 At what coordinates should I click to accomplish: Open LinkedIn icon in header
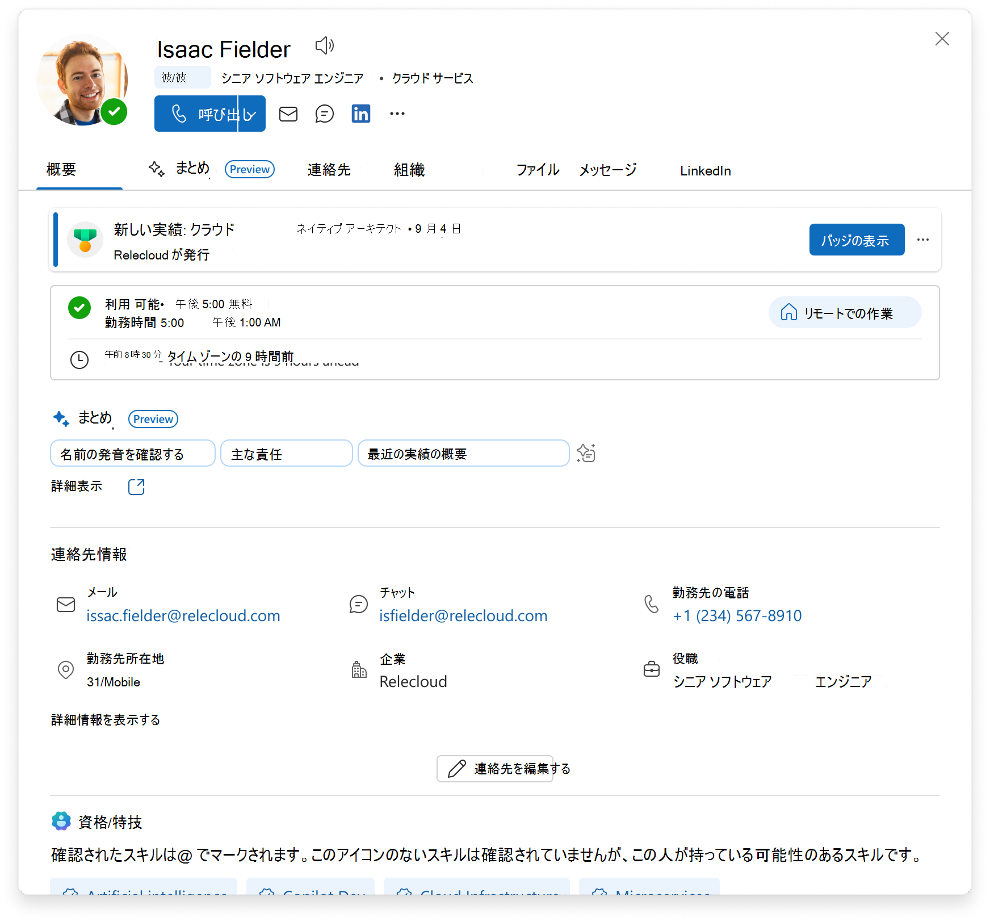361,114
